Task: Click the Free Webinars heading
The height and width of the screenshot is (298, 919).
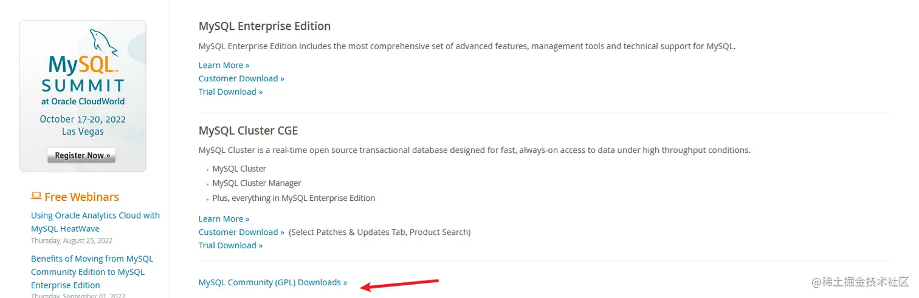Action: click(81, 197)
